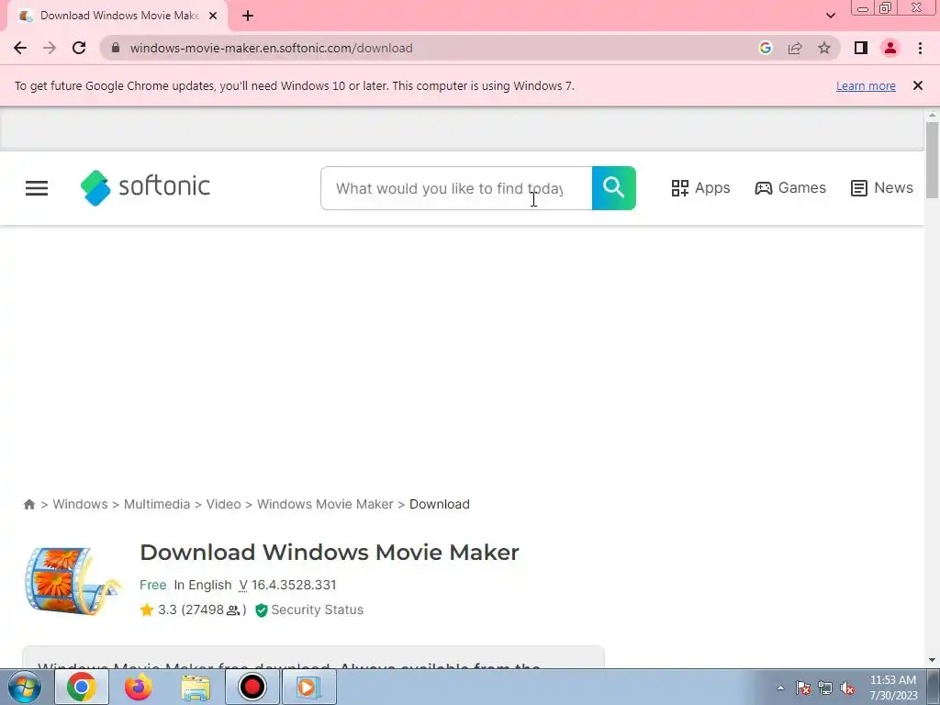
Task: Go back to the previous page
Action: [20, 48]
